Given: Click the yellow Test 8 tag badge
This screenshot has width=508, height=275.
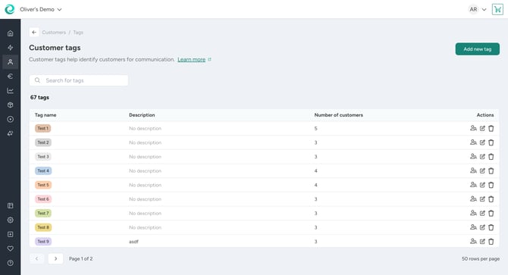Looking at the screenshot, I should click(x=43, y=227).
